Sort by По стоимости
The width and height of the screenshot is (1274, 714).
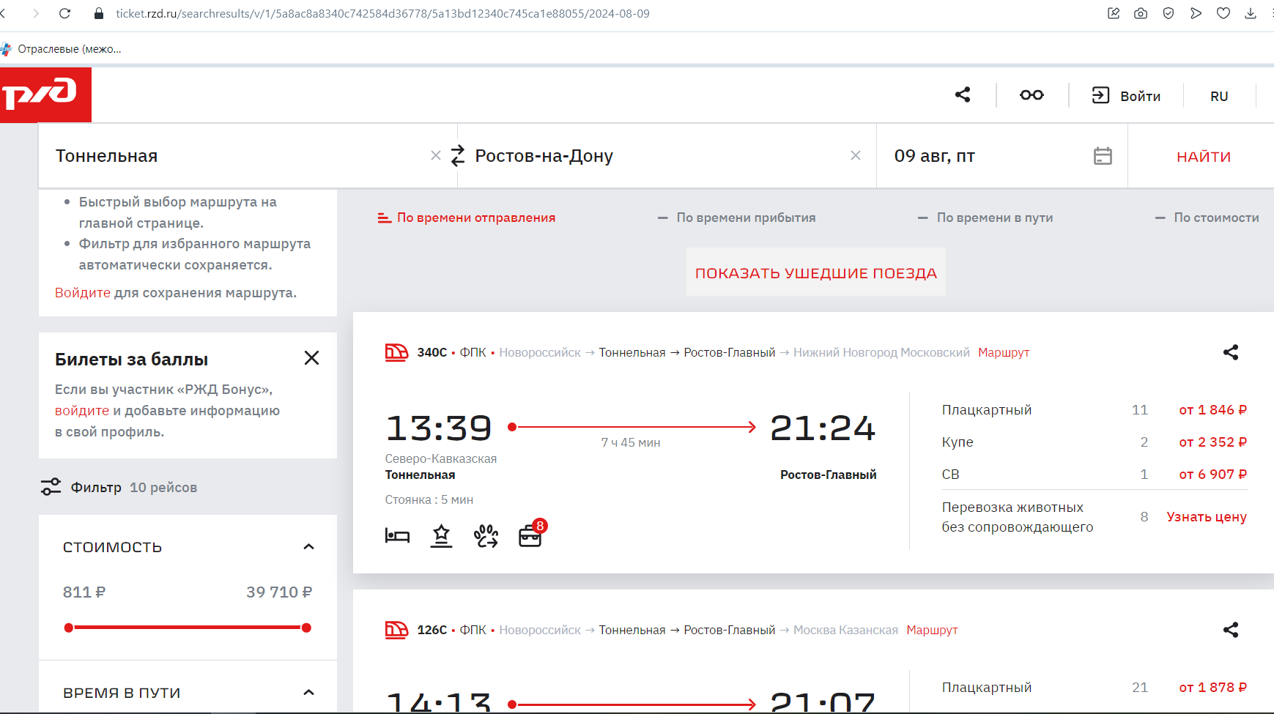click(1207, 217)
